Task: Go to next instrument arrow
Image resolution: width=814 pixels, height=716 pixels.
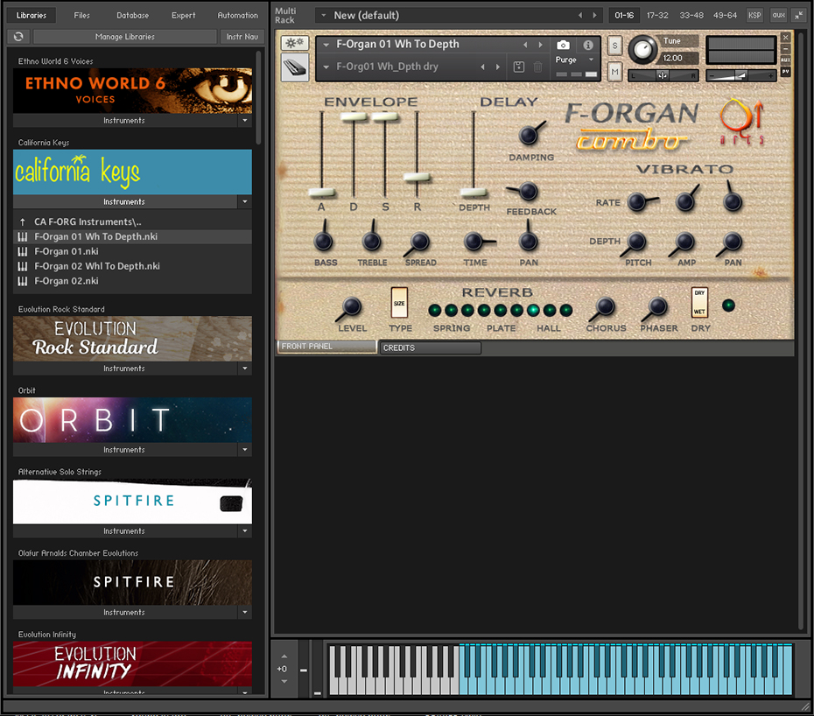Action: point(540,45)
